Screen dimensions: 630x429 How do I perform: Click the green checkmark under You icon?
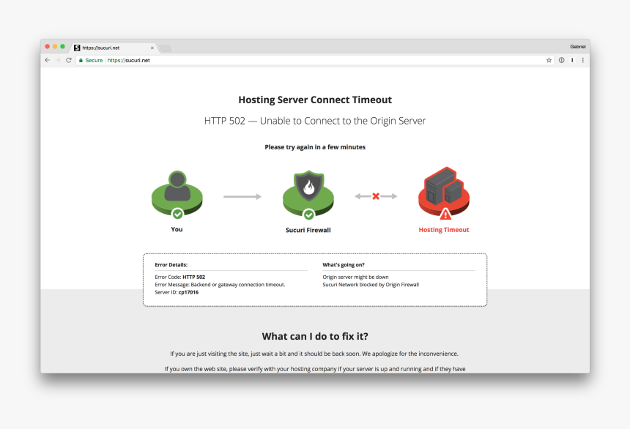pos(177,214)
